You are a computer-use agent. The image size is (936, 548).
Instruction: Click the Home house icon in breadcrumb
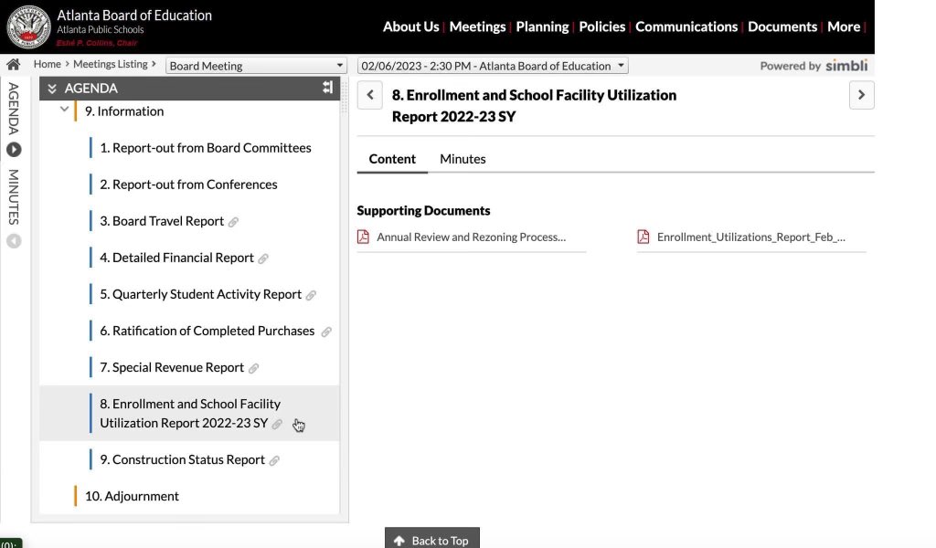pyautogui.click(x=13, y=65)
